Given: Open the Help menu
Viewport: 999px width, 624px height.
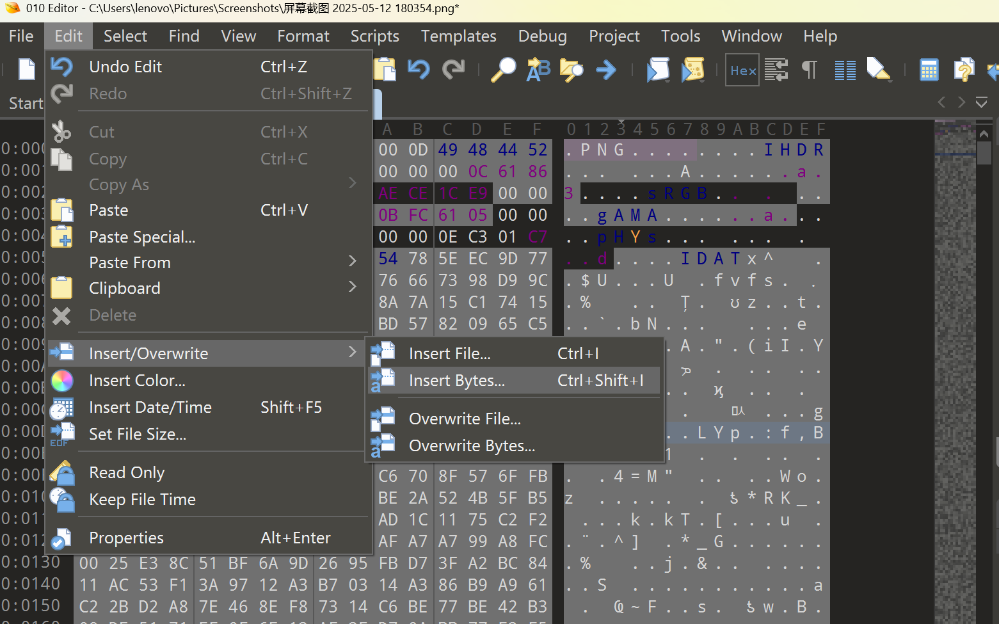Looking at the screenshot, I should coord(820,36).
